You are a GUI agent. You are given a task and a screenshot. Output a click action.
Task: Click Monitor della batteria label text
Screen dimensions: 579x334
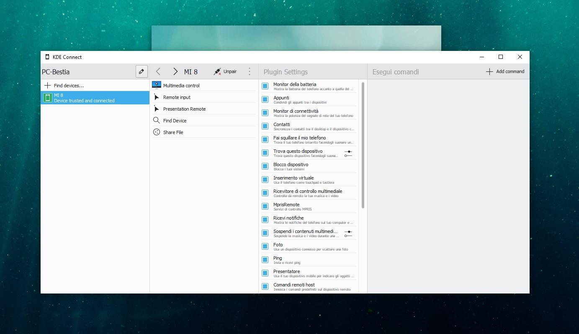click(x=295, y=84)
